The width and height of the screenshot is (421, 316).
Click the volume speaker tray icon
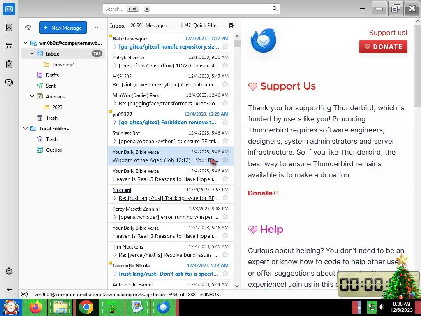[x=382, y=307]
